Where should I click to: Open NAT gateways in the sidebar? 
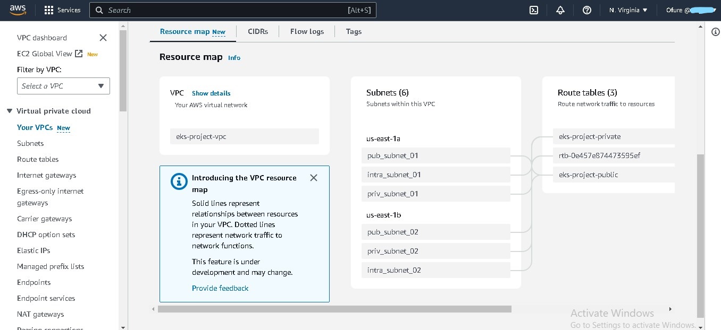(40, 314)
